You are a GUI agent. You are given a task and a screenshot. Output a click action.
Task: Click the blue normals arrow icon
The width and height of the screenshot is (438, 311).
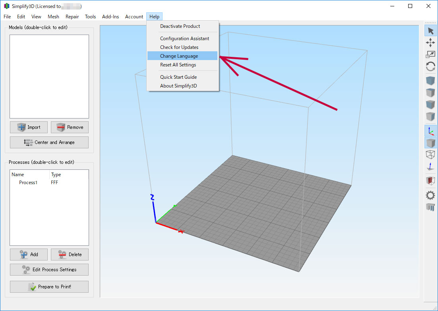430,167
